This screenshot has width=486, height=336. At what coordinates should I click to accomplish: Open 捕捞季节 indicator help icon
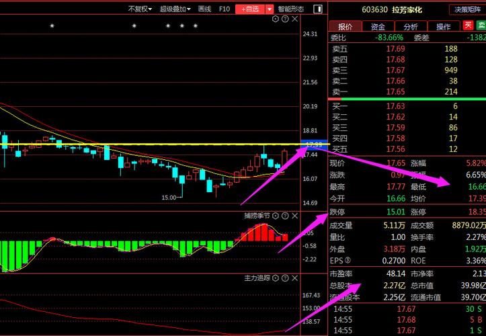(x=285, y=216)
